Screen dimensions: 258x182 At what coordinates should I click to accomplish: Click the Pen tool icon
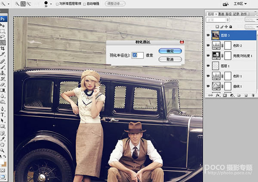(3, 109)
